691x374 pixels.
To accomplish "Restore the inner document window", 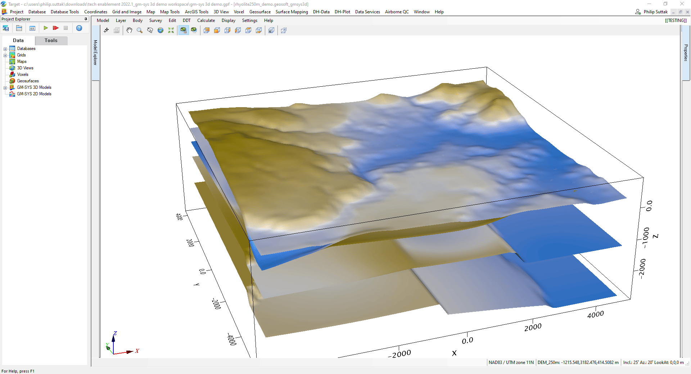I will (680, 12).
